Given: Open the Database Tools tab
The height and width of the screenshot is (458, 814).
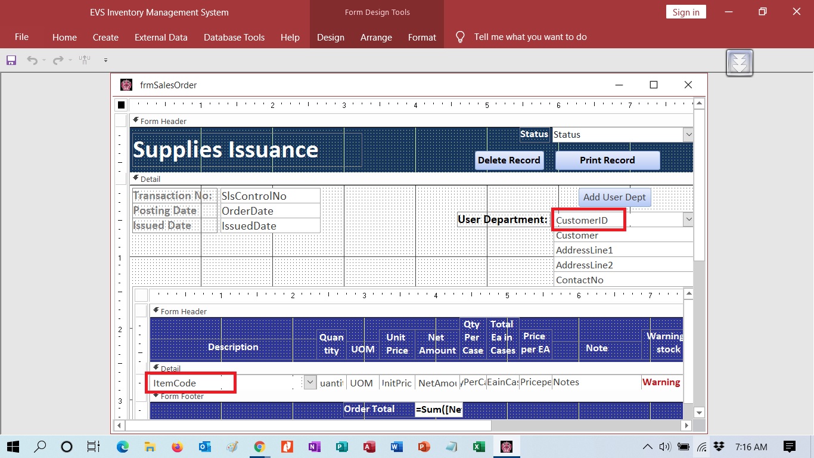Looking at the screenshot, I should [x=234, y=37].
